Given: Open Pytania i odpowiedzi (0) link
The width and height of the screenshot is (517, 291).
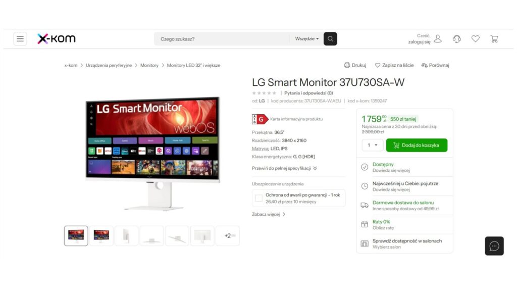Looking at the screenshot, I should point(308,93).
